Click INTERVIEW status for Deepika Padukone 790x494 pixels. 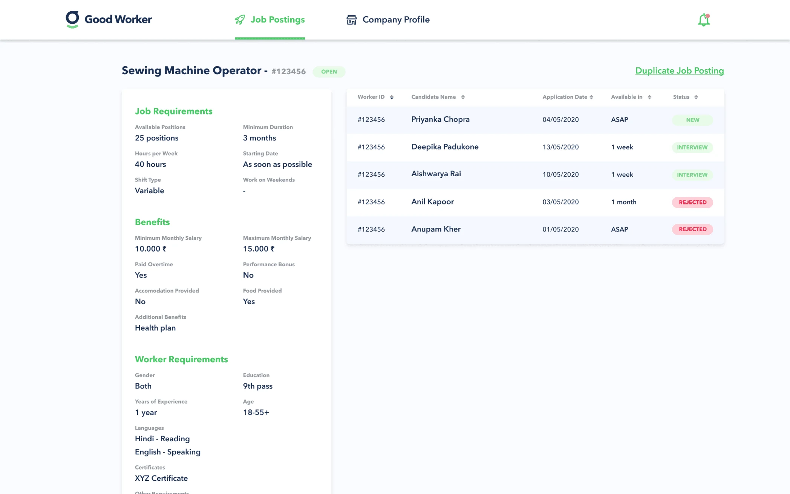point(692,147)
